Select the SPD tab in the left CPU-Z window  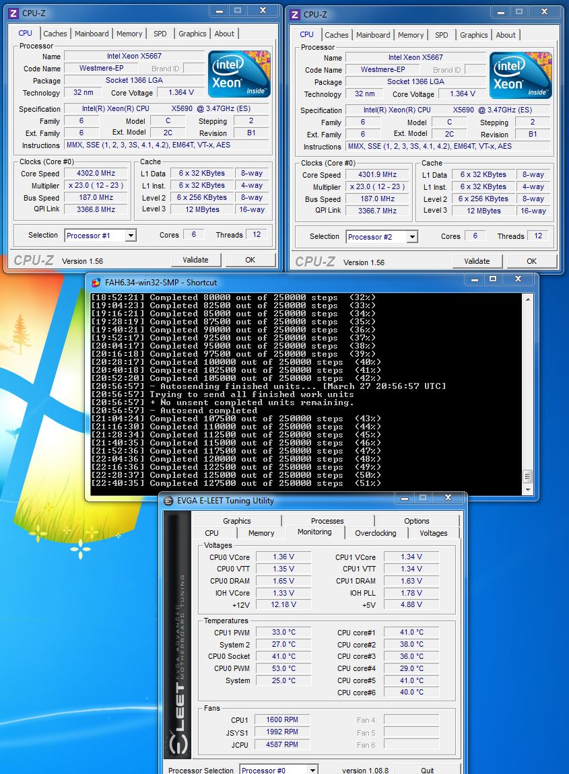[x=160, y=34]
